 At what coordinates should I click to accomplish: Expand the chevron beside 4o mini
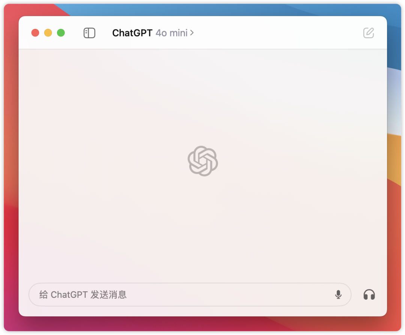click(x=192, y=33)
